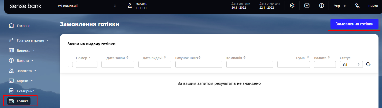Click the Sense Bank logo

[26, 6]
